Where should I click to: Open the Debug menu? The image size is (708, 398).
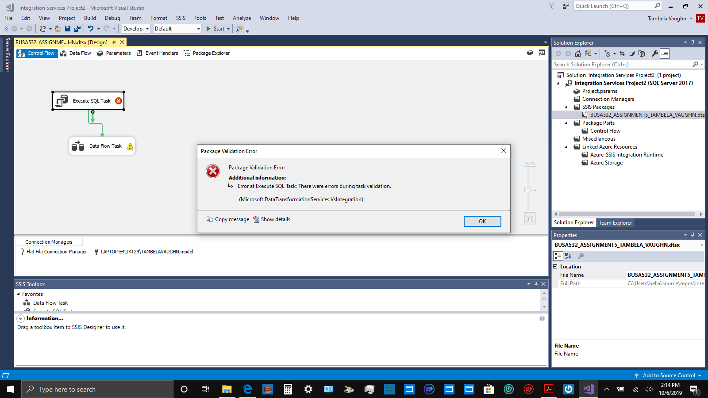pyautogui.click(x=112, y=18)
